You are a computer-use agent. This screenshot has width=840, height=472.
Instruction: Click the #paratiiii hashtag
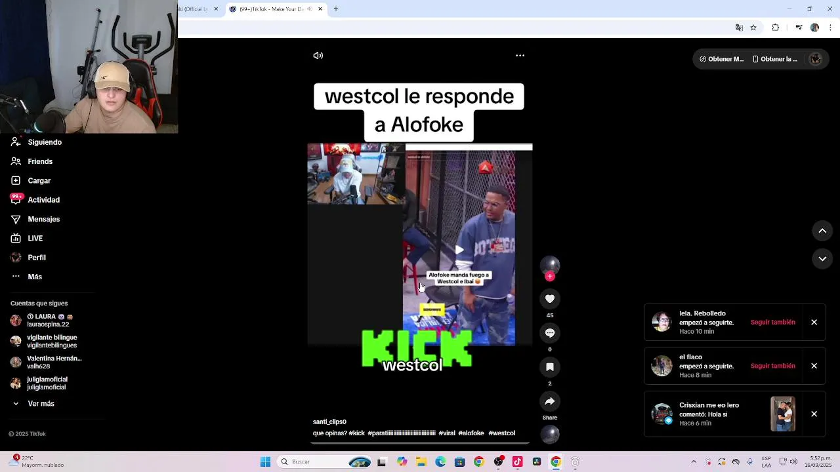click(x=402, y=433)
